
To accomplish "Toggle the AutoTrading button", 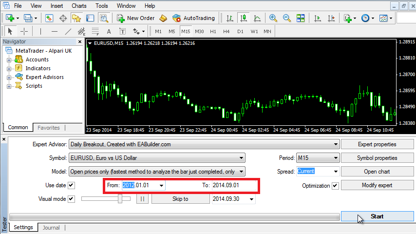I will pyautogui.click(x=193, y=18).
